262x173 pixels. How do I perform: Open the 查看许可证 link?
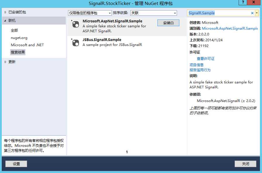pos(206,58)
